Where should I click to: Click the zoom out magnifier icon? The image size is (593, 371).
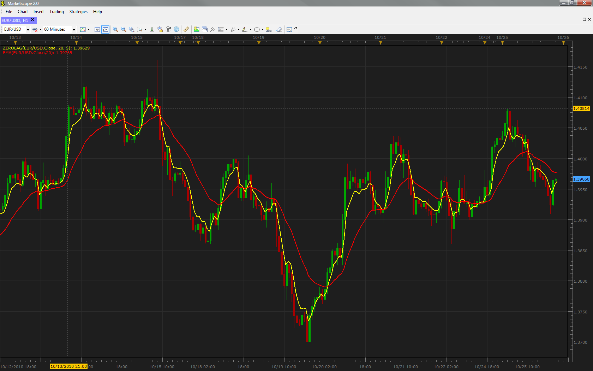click(x=124, y=29)
